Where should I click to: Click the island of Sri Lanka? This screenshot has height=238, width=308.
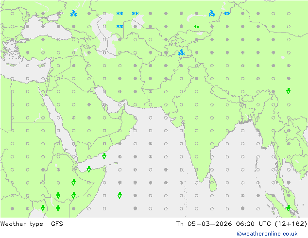point(213,184)
